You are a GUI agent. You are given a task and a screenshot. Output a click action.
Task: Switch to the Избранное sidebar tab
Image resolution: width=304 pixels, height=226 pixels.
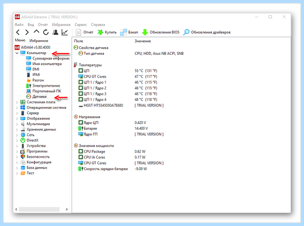(39, 41)
